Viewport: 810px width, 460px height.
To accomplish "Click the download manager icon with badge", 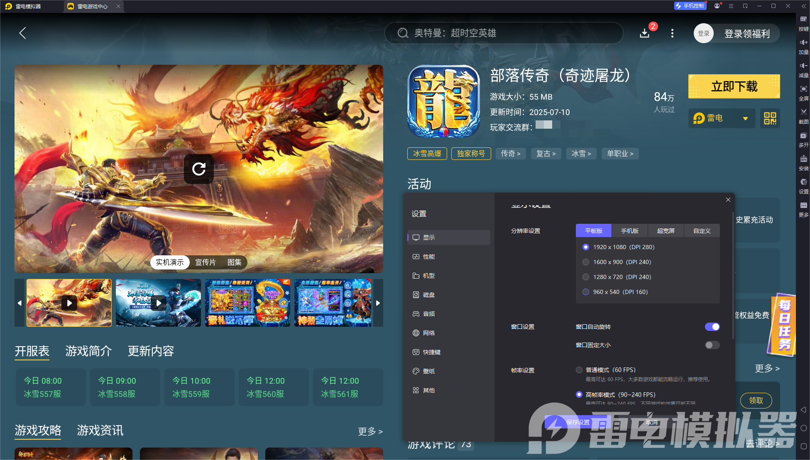I will tap(645, 33).
